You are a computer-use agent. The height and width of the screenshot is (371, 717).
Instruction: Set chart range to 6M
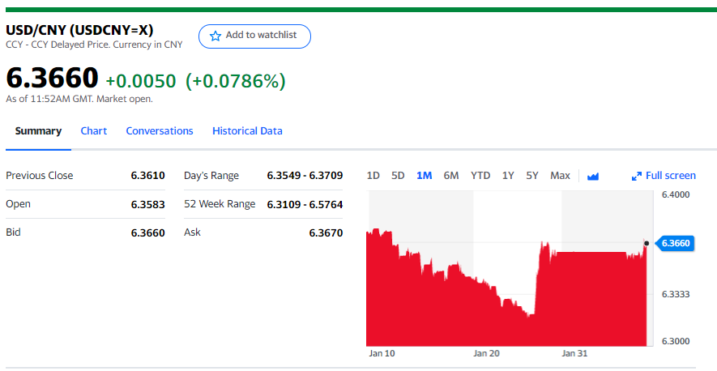pyautogui.click(x=451, y=176)
